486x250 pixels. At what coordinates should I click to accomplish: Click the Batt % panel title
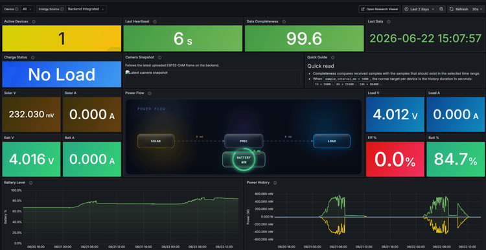click(x=434, y=137)
